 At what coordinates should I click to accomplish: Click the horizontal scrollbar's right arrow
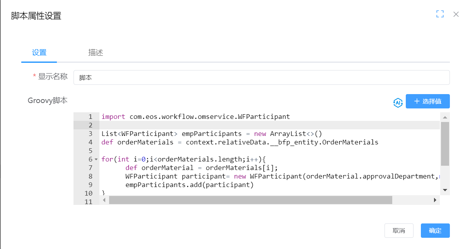(x=435, y=200)
